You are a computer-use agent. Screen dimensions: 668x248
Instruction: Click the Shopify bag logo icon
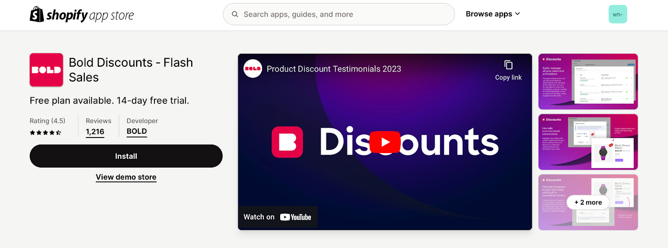[x=37, y=15]
